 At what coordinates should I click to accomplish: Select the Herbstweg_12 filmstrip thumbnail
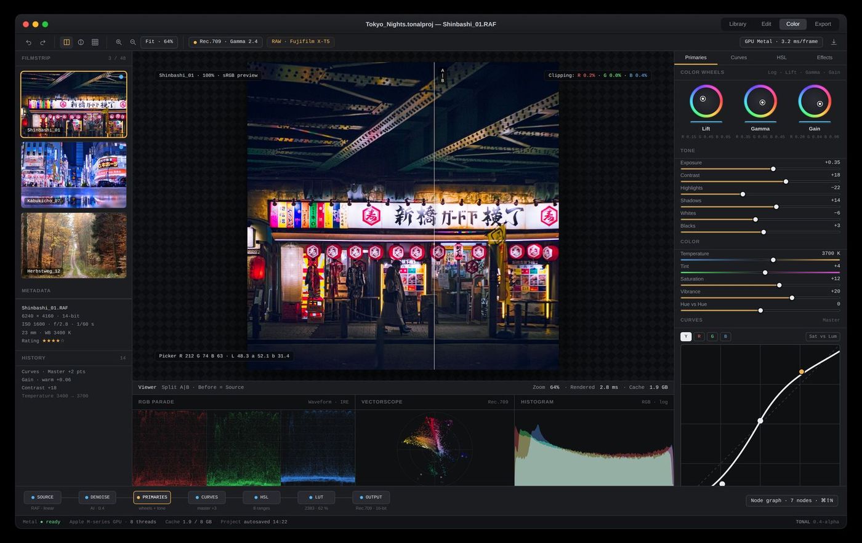click(74, 245)
